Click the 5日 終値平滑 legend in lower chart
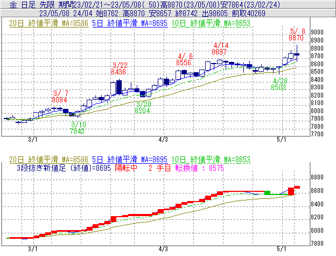 tap(130, 160)
